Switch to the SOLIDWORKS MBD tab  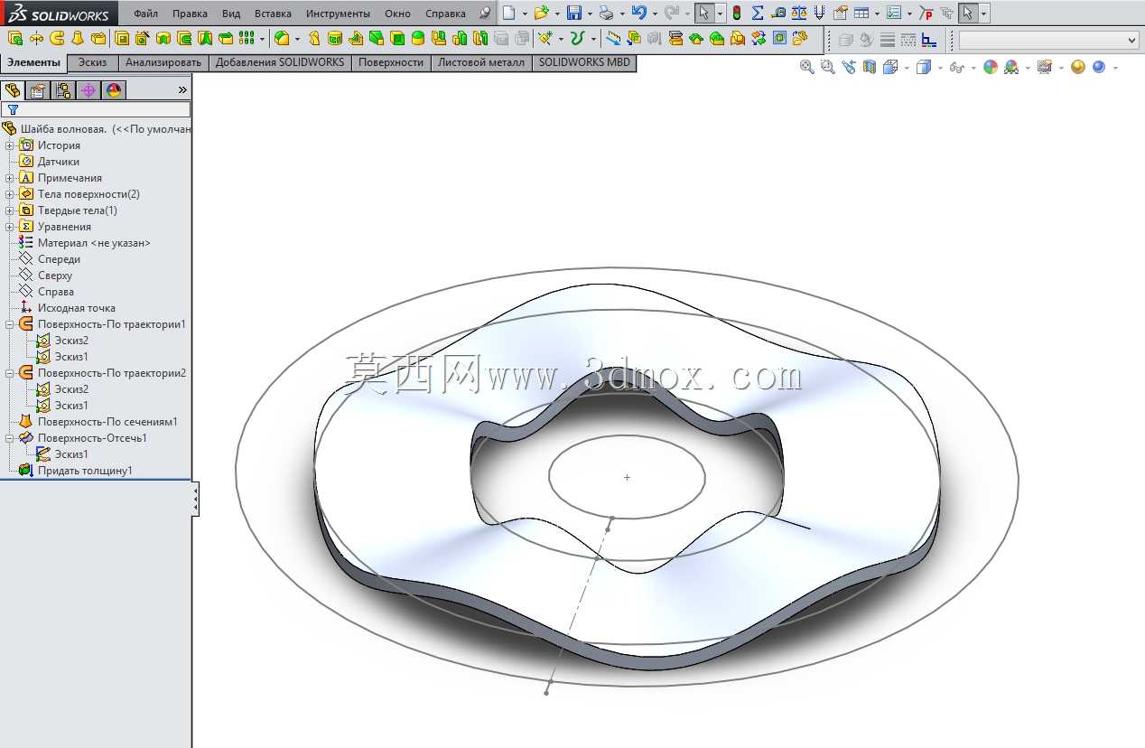(x=585, y=62)
